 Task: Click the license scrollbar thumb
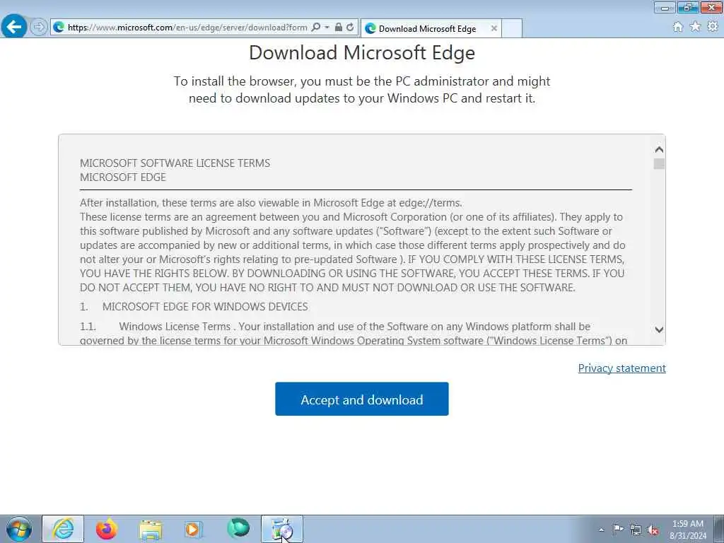point(659,164)
